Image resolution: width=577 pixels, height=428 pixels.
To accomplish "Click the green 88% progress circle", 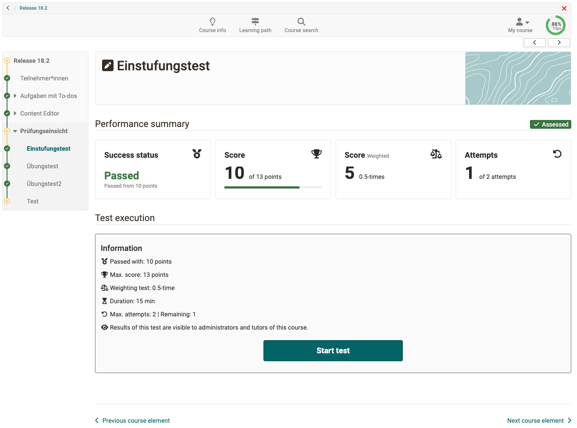I will pos(555,25).
